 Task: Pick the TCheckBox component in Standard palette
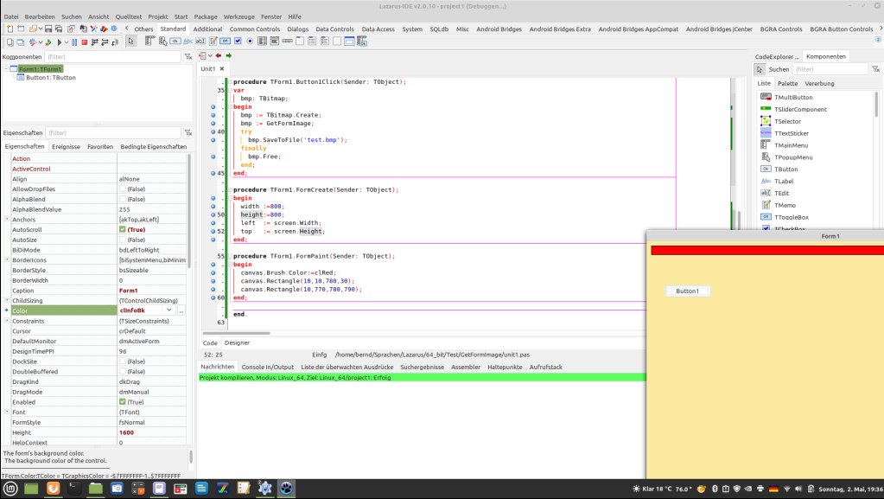tap(238, 42)
